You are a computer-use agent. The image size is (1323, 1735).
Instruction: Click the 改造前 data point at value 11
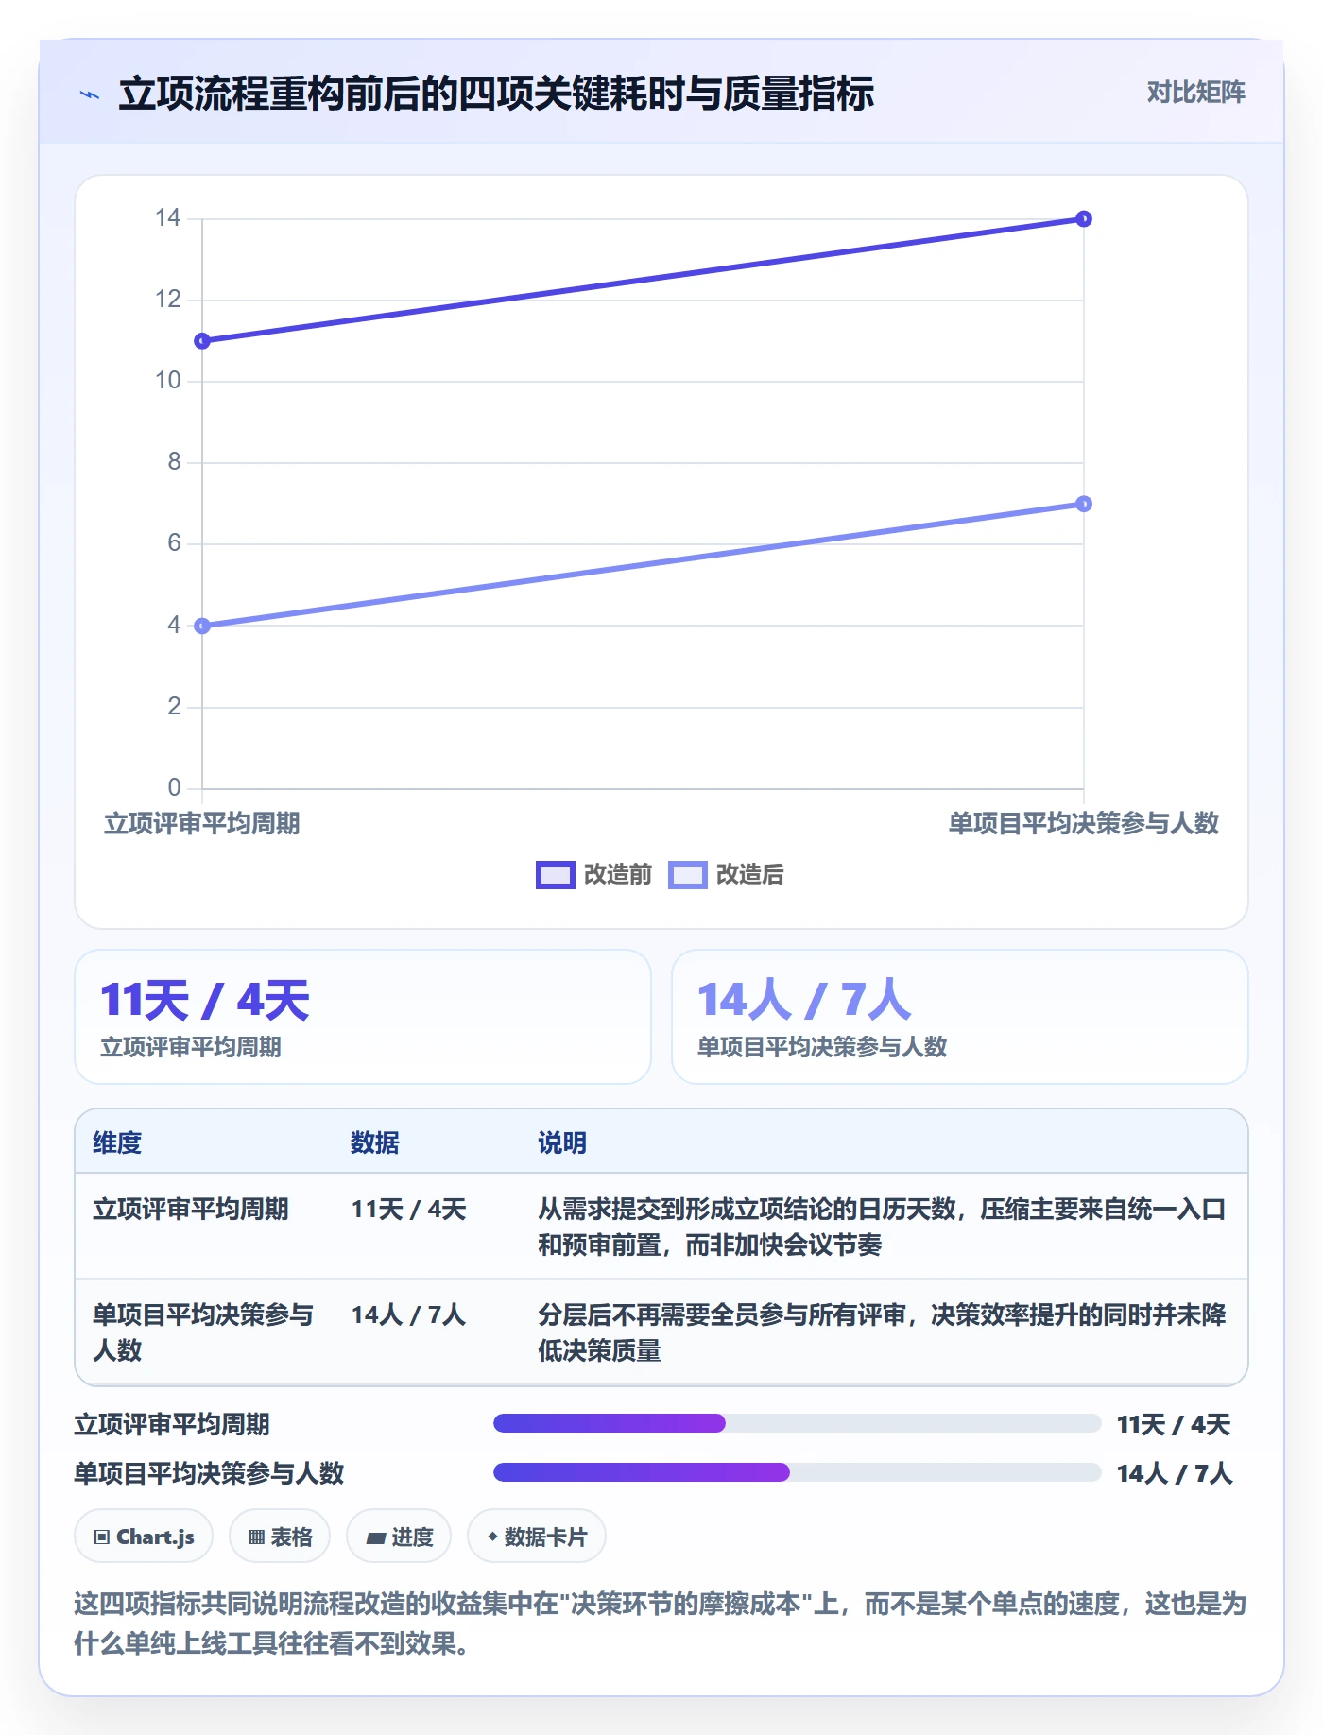(x=202, y=341)
